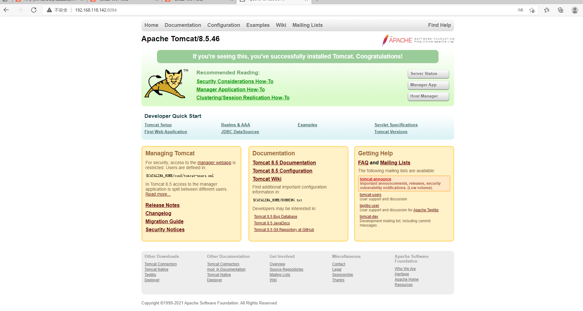
Task: Open Clustering/Session Replication How-To link
Action: coord(243,98)
